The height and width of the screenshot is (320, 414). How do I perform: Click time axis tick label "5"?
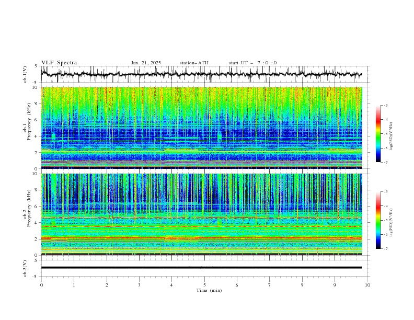tap(204, 285)
